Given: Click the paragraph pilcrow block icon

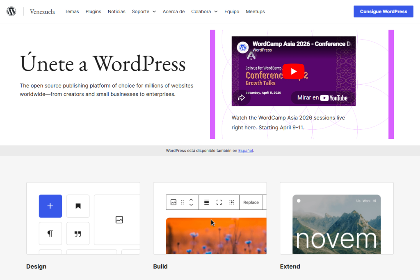Looking at the screenshot, I should pyautogui.click(x=50, y=233).
